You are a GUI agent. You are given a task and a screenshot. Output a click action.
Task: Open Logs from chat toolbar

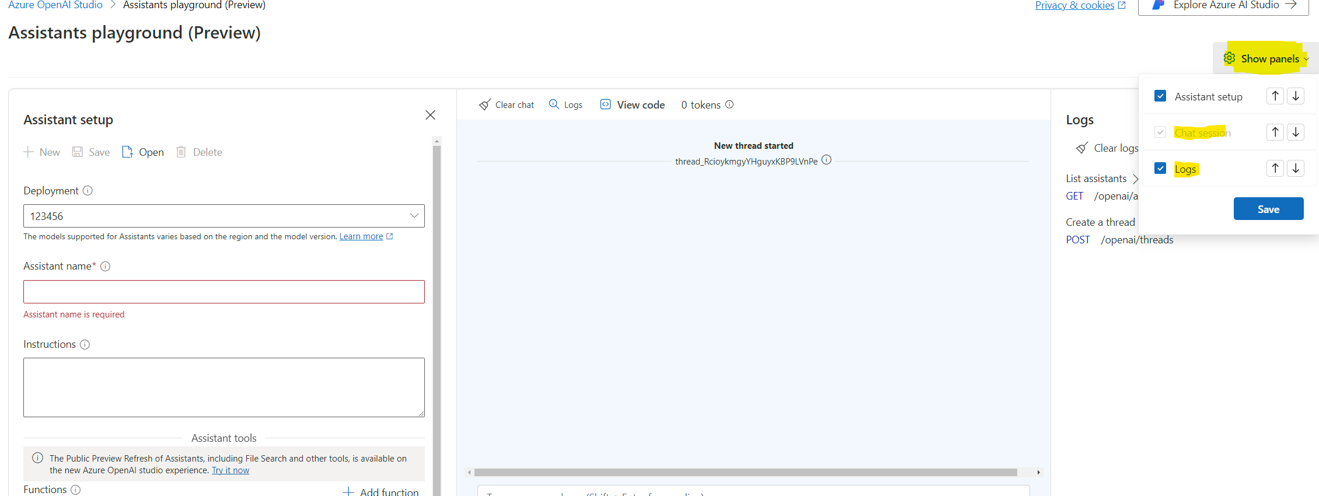(x=566, y=105)
